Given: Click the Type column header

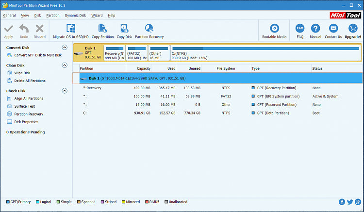Looking at the screenshot, I should pos(281,69).
